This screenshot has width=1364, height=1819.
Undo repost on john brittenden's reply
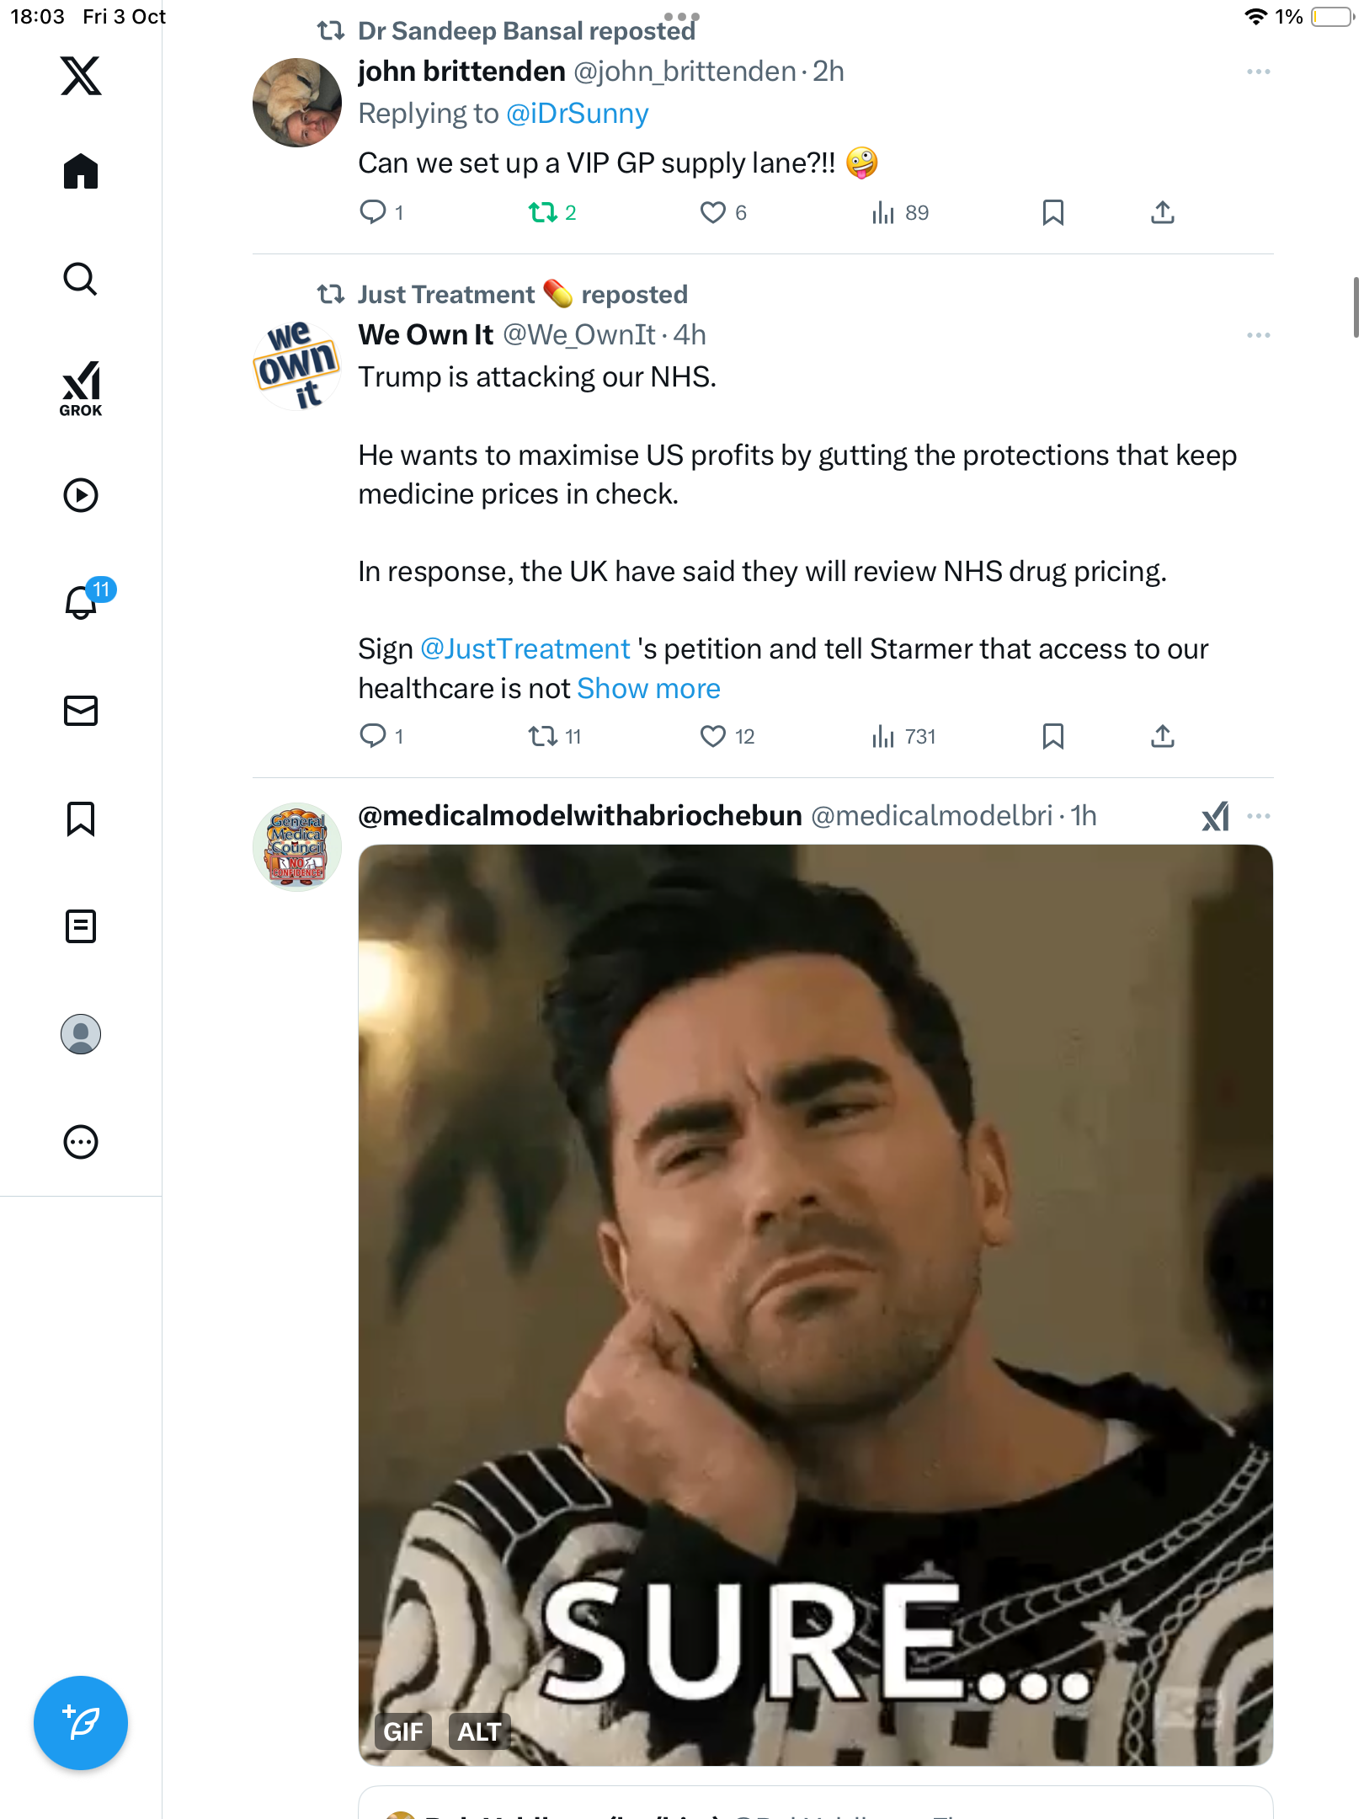[x=543, y=212]
